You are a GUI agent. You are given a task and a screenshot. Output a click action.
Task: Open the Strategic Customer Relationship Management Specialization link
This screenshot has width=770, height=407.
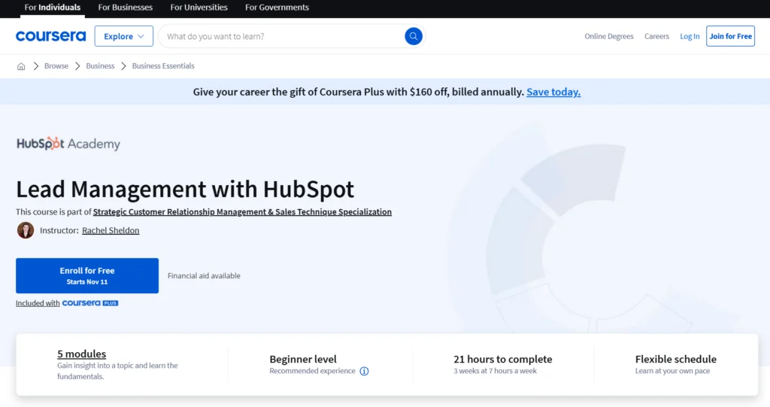[242, 212]
